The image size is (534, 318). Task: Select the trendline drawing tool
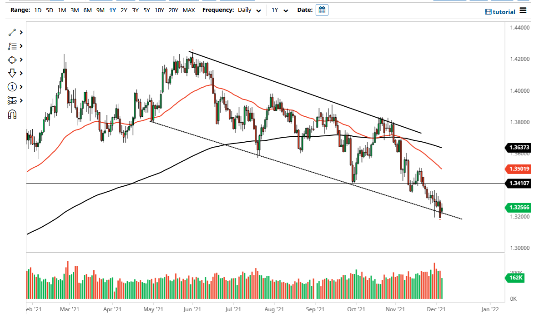click(x=12, y=32)
